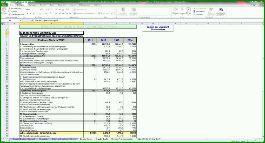Click the text orientation icon
The width and height of the screenshot is (265, 143).
[x=67, y=9]
